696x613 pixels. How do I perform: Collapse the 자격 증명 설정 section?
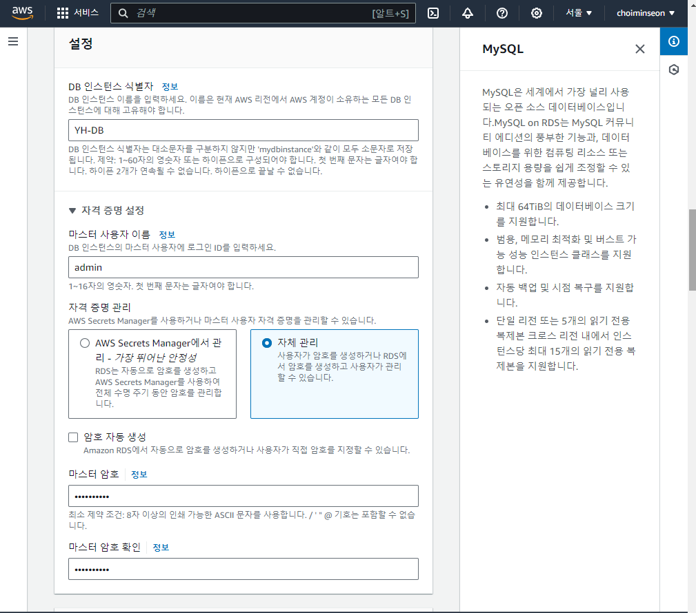click(x=72, y=211)
